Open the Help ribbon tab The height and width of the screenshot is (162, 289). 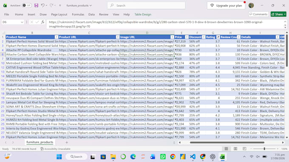pyautogui.click(x=127, y=14)
